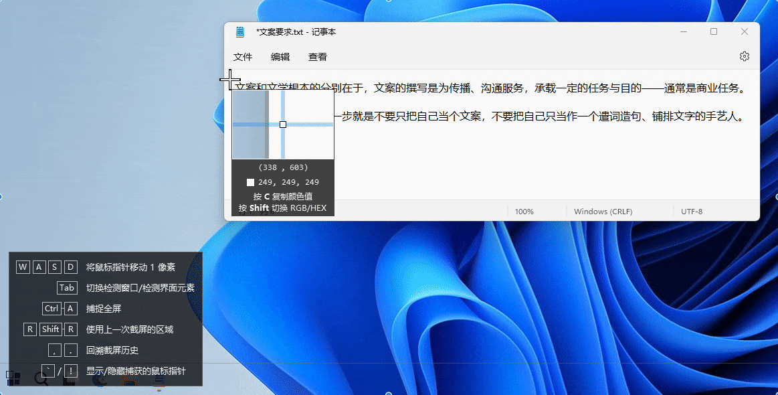Click the white swatch beside 249, 249, 249
Viewport: 778px width, 395px height.
pyautogui.click(x=250, y=182)
